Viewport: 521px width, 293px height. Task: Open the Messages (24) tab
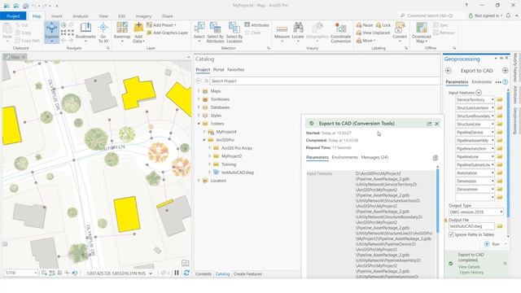click(374, 157)
